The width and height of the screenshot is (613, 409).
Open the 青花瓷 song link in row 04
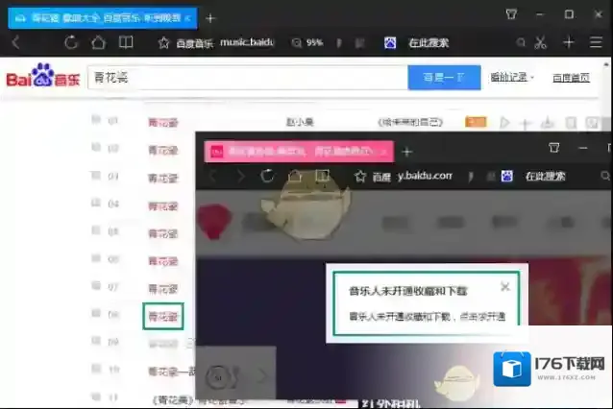pos(163,205)
